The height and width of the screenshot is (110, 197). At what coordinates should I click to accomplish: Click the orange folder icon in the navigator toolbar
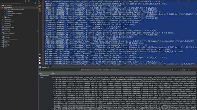(x=29, y=1)
